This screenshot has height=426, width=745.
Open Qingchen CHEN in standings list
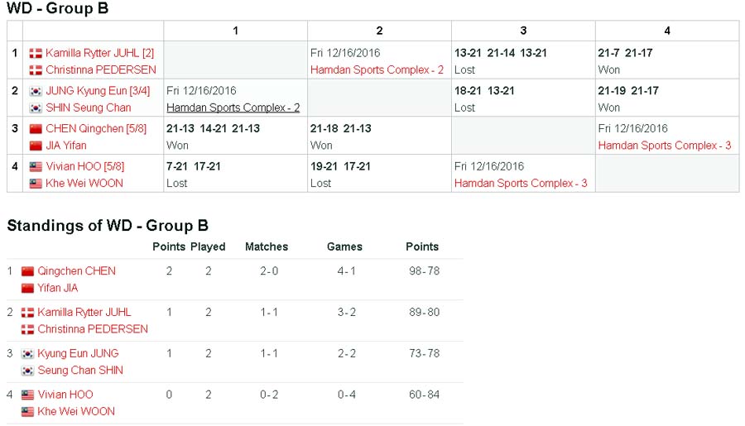76,271
